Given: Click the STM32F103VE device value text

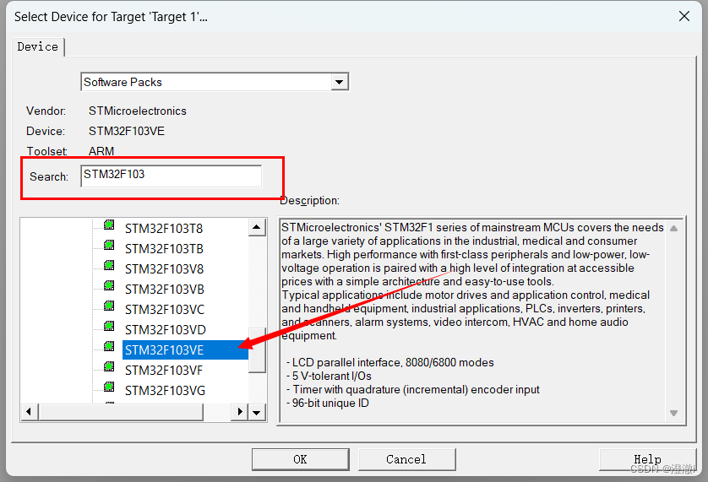Looking at the screenshot, I should (x=127, y=132).
